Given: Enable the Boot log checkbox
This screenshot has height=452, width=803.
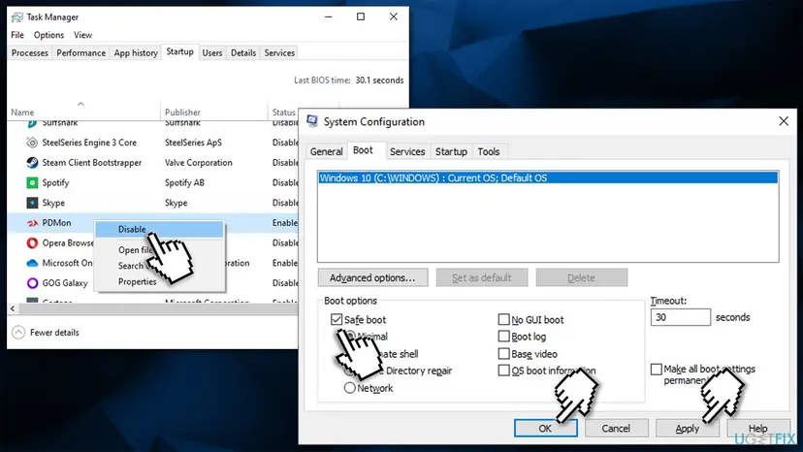Looking at the screenshot, I should pyautogui.click(x=504, y=337).
